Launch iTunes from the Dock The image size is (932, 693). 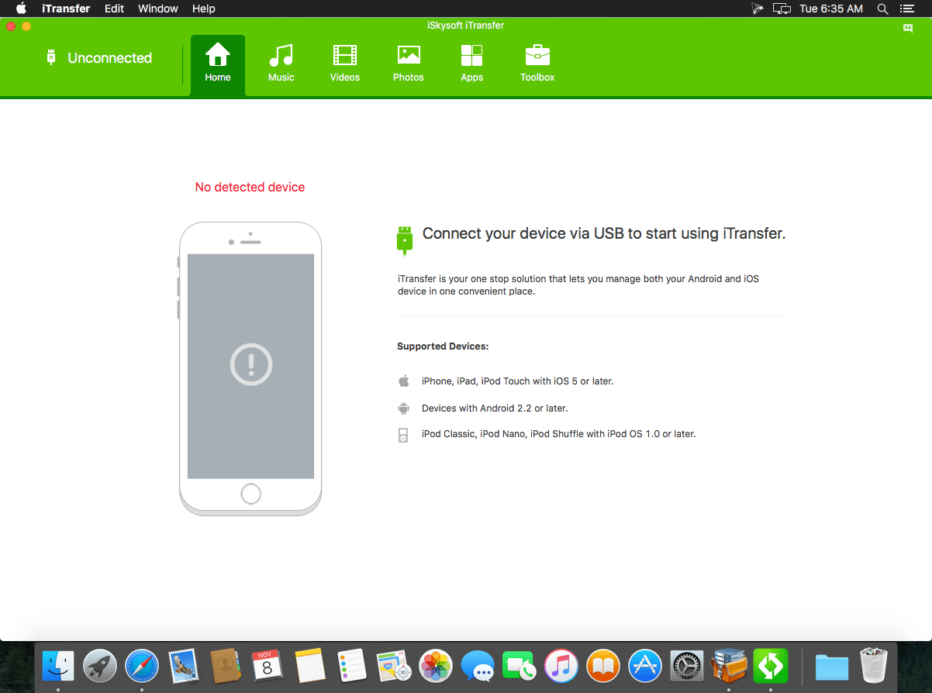(561, 665)
